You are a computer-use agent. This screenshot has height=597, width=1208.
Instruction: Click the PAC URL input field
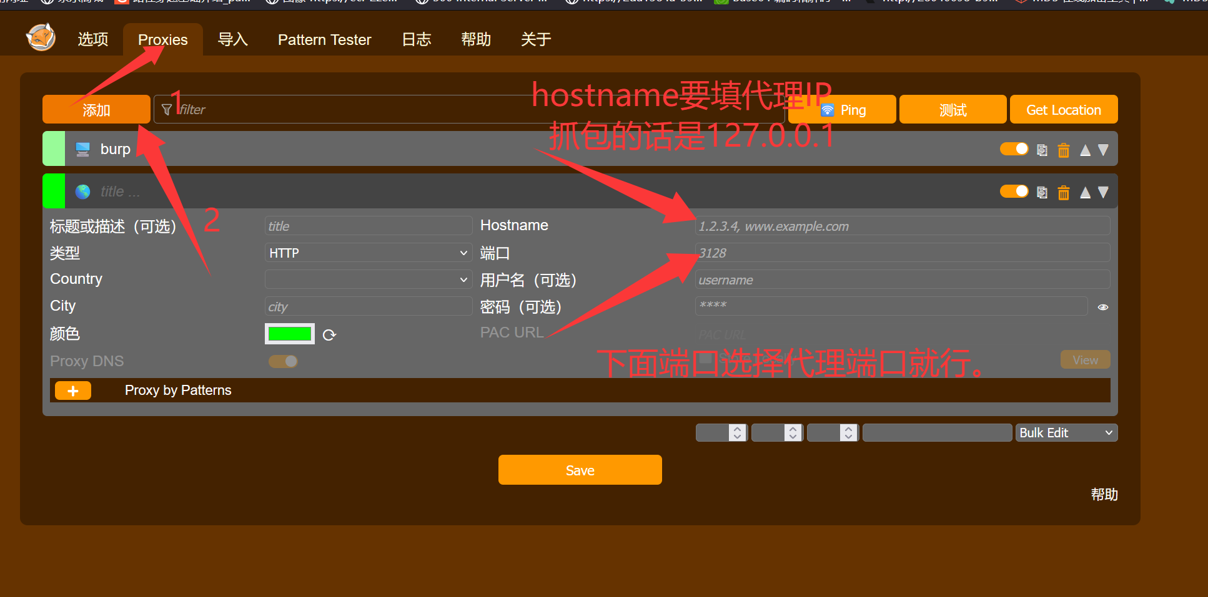click(x=903, y=334)
